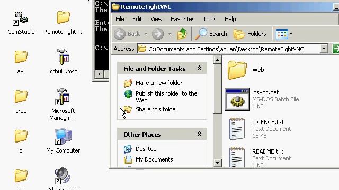The height and width of the screenshot is (190, 339).
Task: Click the Publish to Web globe icon
Action: tap(128, 94)
